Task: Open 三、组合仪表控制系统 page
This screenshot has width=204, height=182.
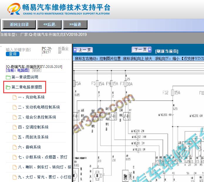Action: click(37, 117)
